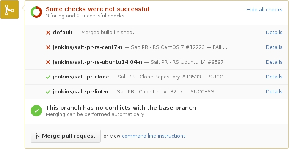Click the red X beside salt-pr-rs-ubuntu14.04-n
The height and width of the screenshot is (149, 289).
click(48, 62)
